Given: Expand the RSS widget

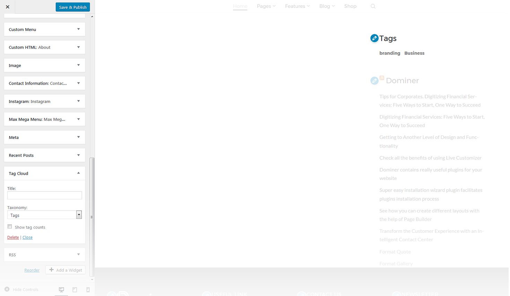Looking at the screenshot, I should click(x=44, y=255).
